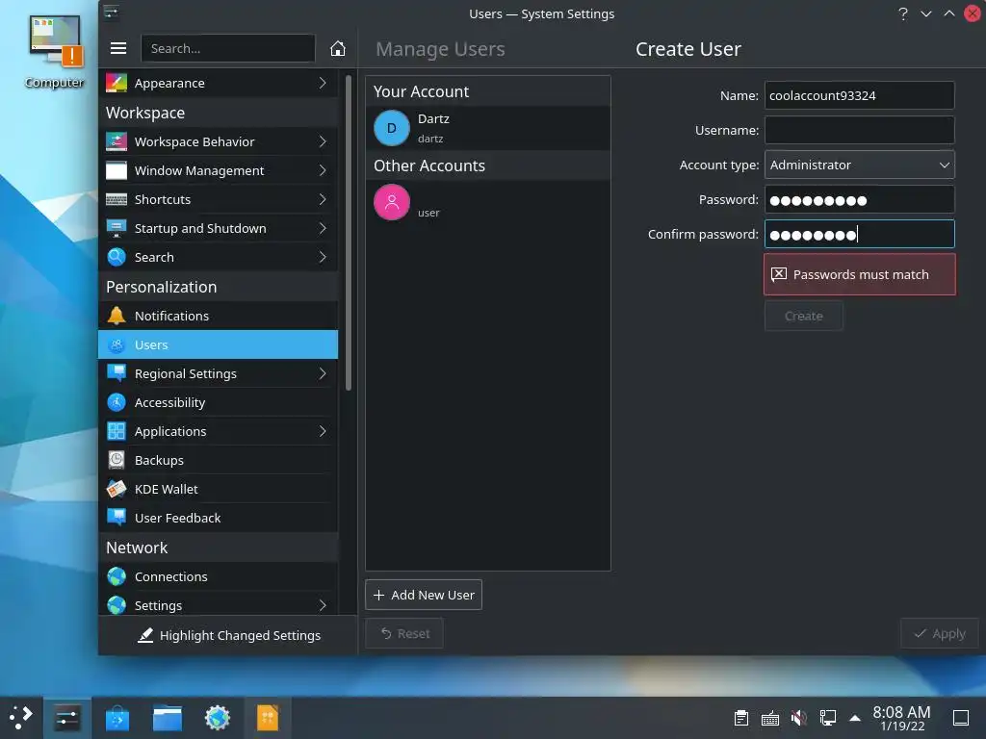Click Add New User button

click(x=424, y=595)
